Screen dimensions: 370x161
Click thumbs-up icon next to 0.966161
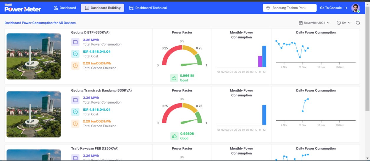[x=174, y=78]
